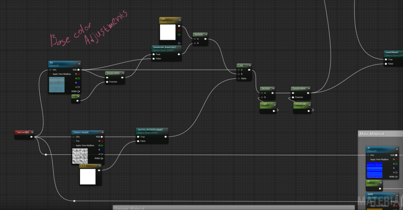Click the False pin on UseAOMask? node

click(386, 64)
